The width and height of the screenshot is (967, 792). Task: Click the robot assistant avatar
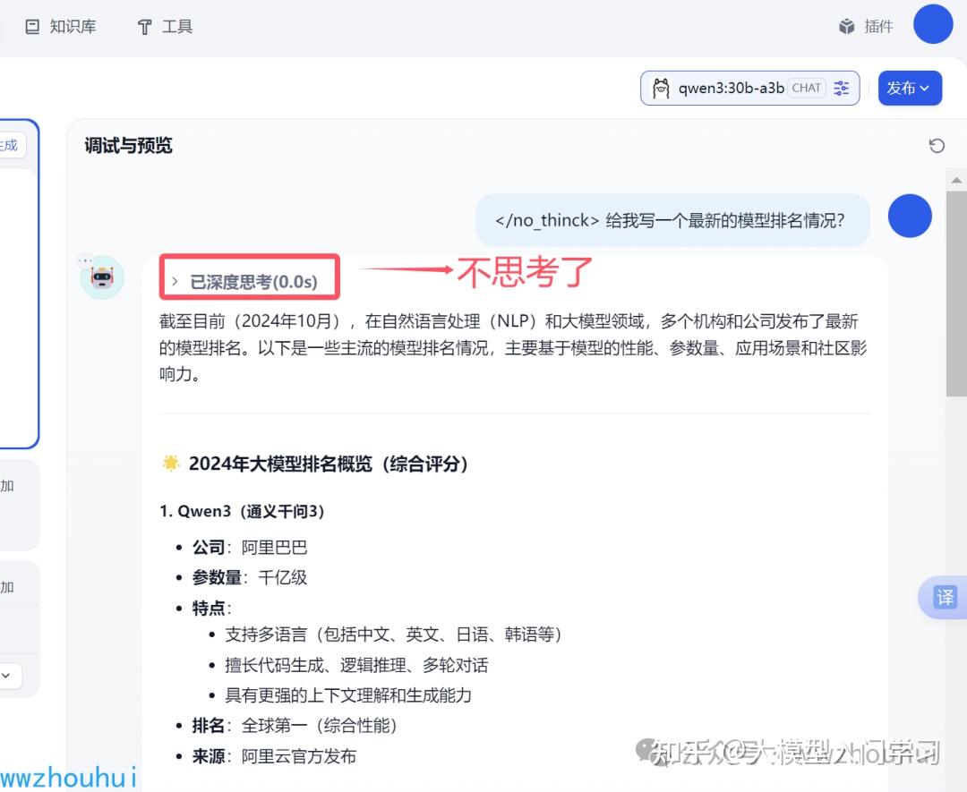tap(102, 277)
